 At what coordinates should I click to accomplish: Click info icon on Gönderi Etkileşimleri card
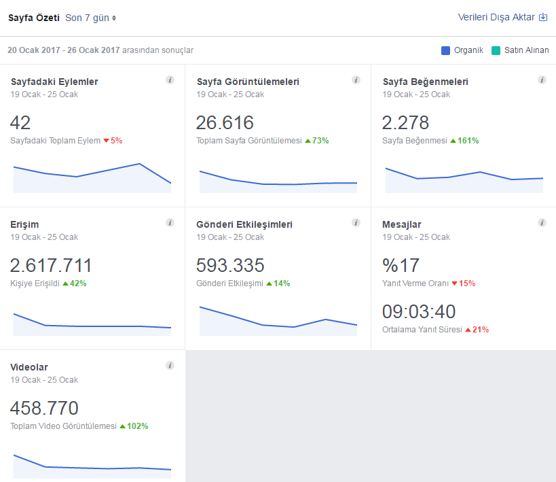(356, 223)
